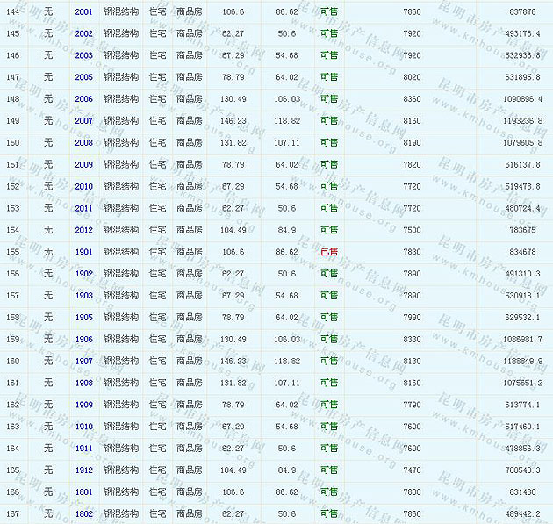Select room 1908 link
The height and width of the screenshot is (524, 553).
coord(83,383)
